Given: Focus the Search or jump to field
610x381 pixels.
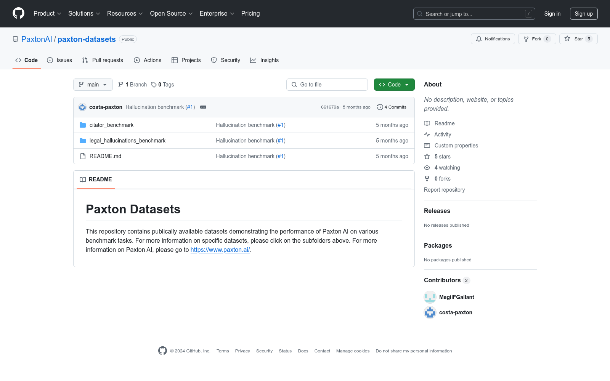Looking at the screenshot, I should [x=474, y=14].
